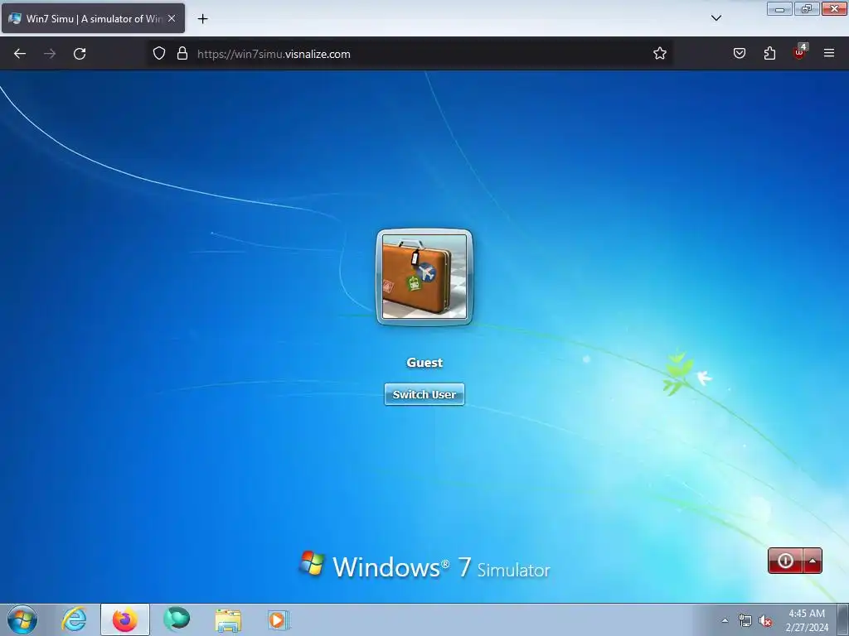
Task: Click the site security padlock icon
Action: point(182,54)
